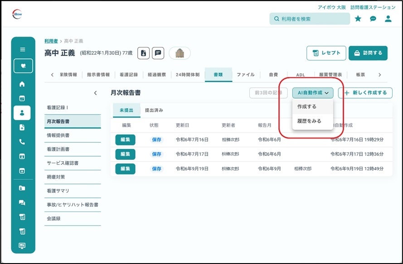Open 会議録 in the document list
The height and width of the screenshot is (264, 403).
tap(73, 219)
